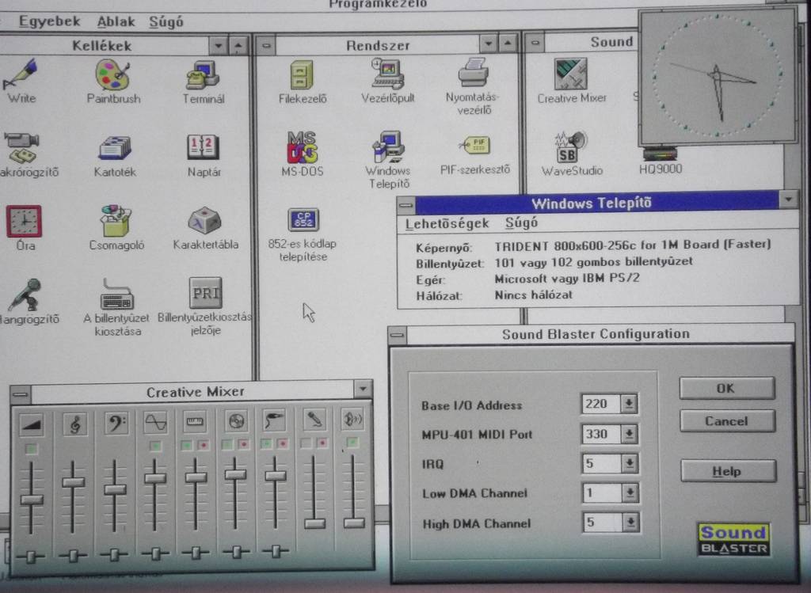Select the PIF-szerkesztő icon
Screen dimensions: 811x593
coord(475,146)
